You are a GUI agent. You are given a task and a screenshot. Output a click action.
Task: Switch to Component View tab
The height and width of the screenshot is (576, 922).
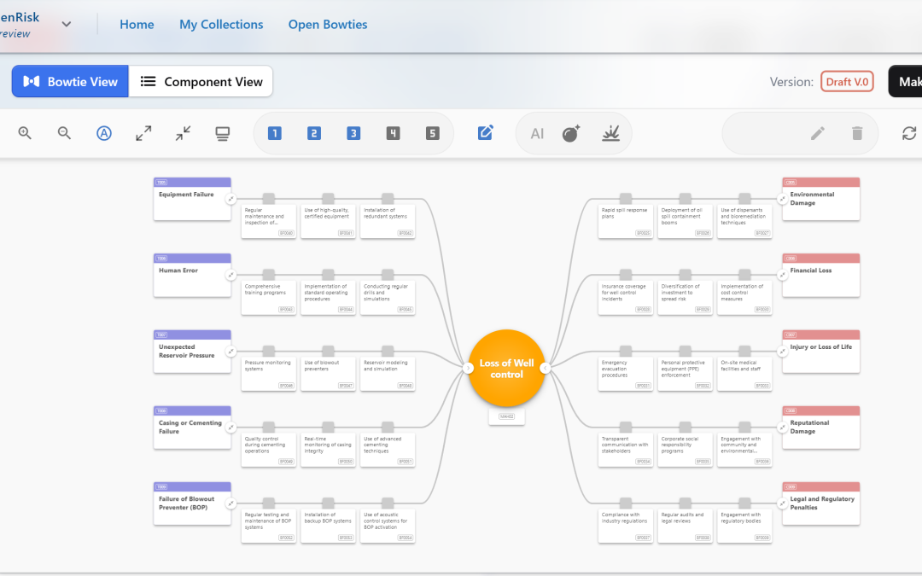(x=201, y=81)
